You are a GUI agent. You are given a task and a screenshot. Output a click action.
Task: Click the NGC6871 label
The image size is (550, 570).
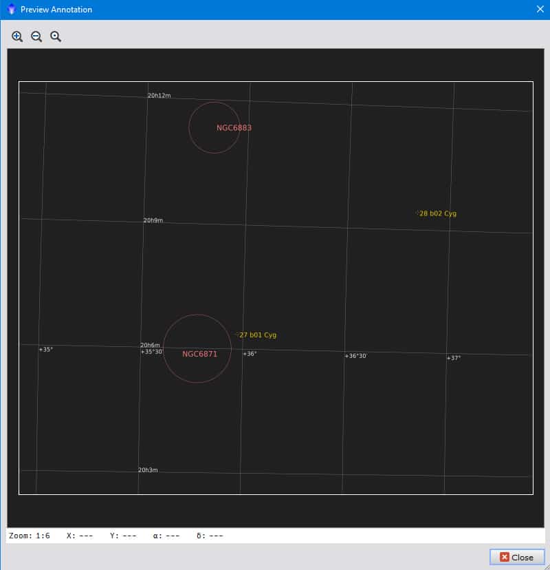pos(199,354)
